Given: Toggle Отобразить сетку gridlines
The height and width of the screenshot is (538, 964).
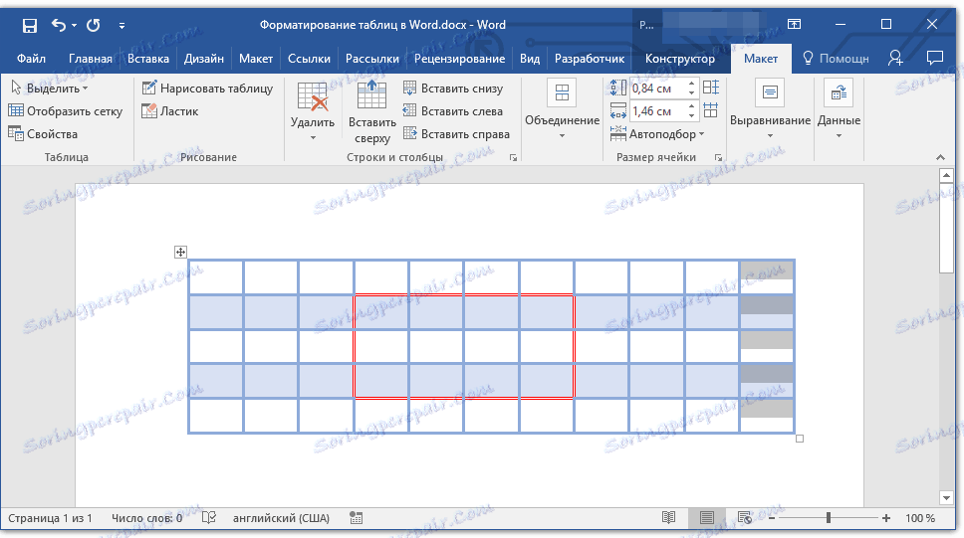Looking at the screenshot, I should 65,111.
